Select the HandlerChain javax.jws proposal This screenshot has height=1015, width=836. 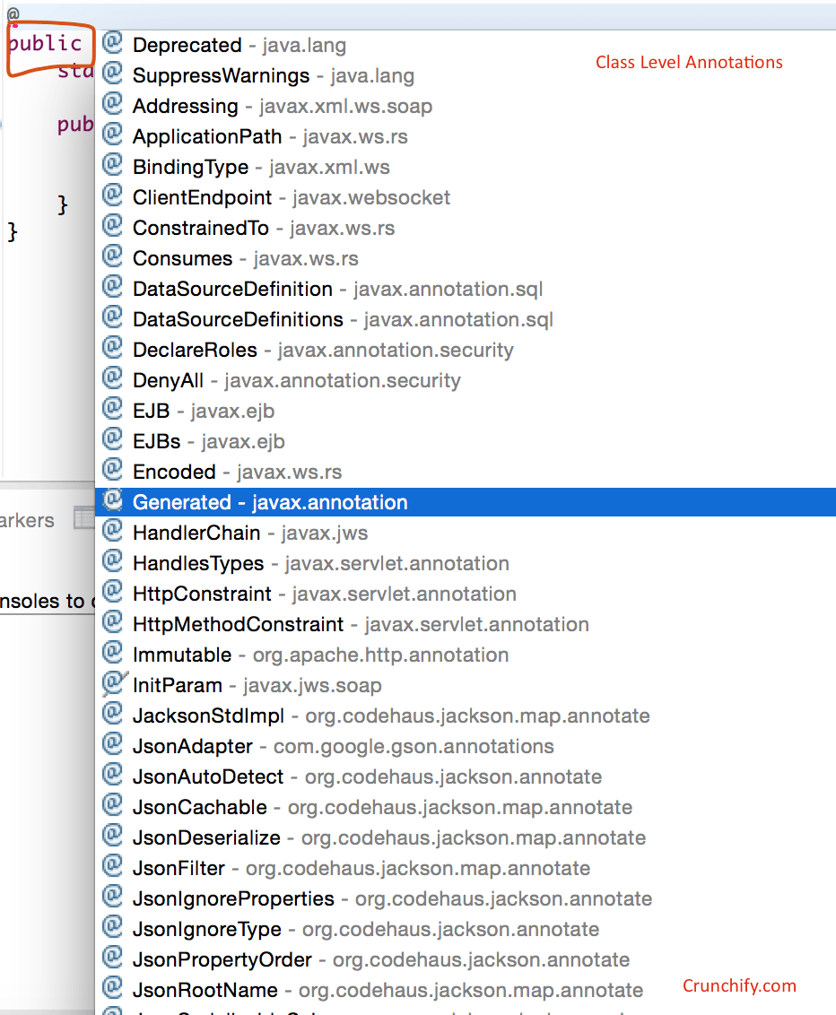click(x=249, y=533)
